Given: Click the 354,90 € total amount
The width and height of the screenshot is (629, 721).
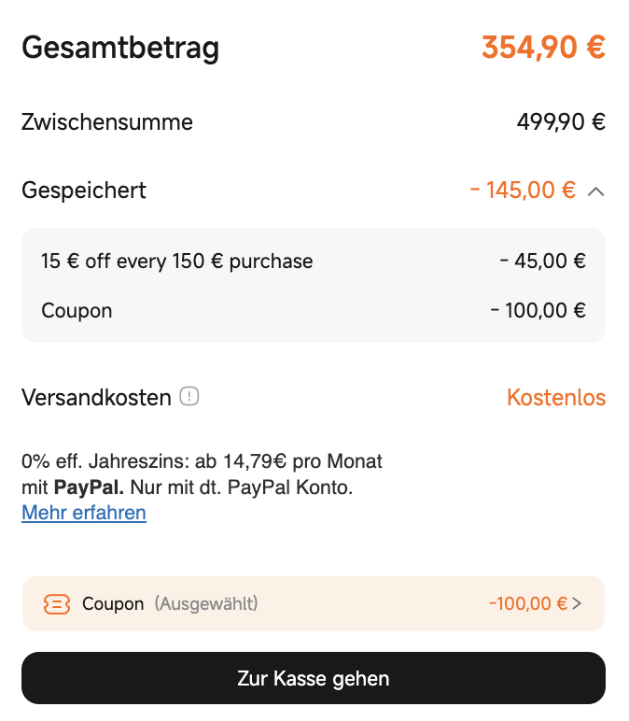Looking at the screenshot, I should [x=543, y=48].
